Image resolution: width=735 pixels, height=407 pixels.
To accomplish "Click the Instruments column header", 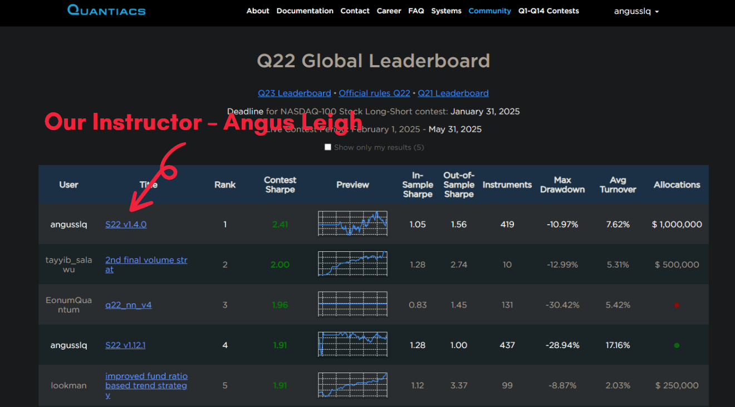I will coord(507,185).
